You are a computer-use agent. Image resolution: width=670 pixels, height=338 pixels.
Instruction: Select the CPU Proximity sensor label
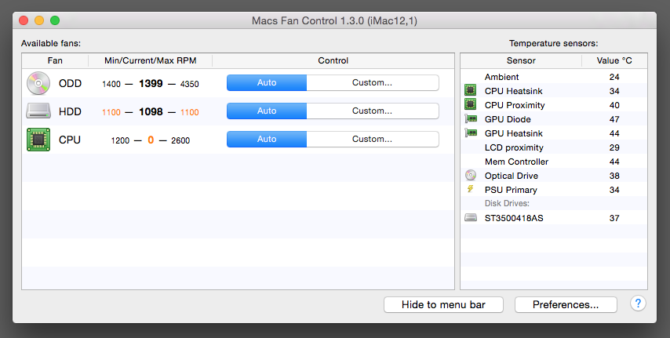515,105
